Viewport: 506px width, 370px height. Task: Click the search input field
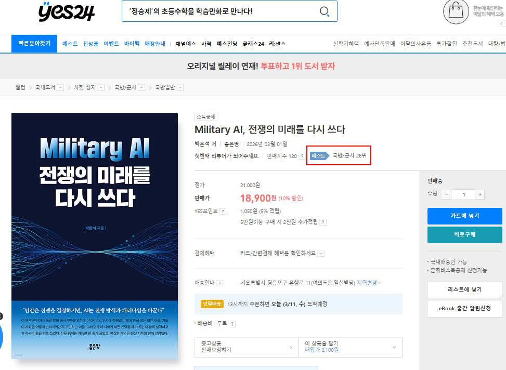218,11
